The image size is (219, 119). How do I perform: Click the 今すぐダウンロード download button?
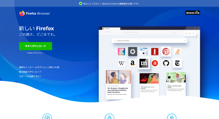36,46
